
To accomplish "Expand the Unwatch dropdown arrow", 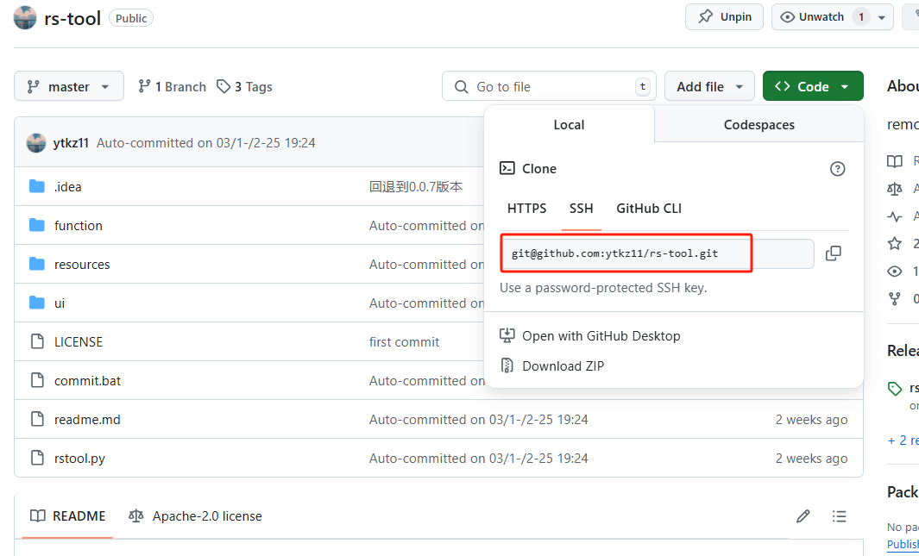I will pos(882,17).
